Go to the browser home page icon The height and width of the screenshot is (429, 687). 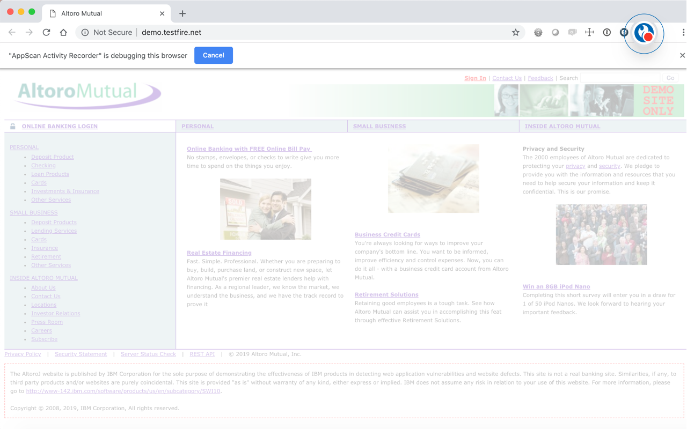63,32
